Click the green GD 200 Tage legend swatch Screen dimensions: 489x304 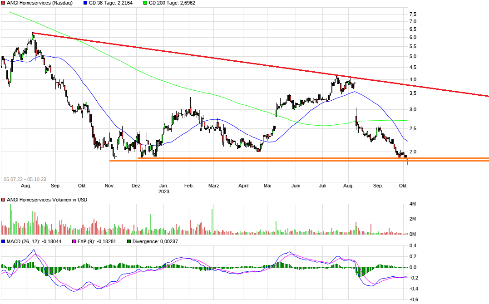click(146, 3)
